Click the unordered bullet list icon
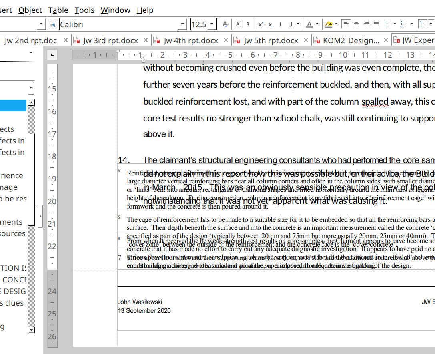 pos(387,24)
